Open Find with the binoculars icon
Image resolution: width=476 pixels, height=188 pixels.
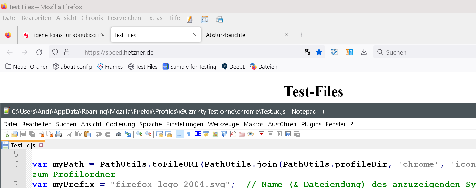(119, 134)
